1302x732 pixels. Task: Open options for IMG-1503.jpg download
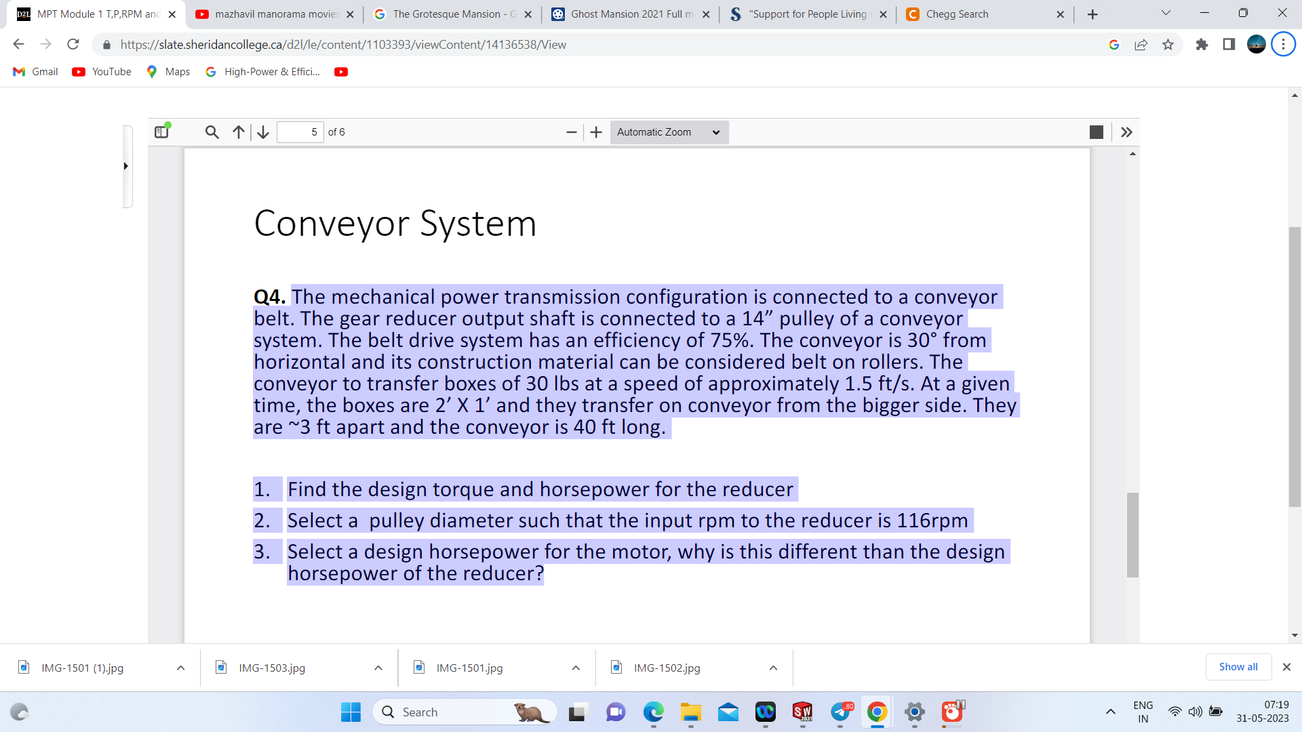[x=378, y=668]
